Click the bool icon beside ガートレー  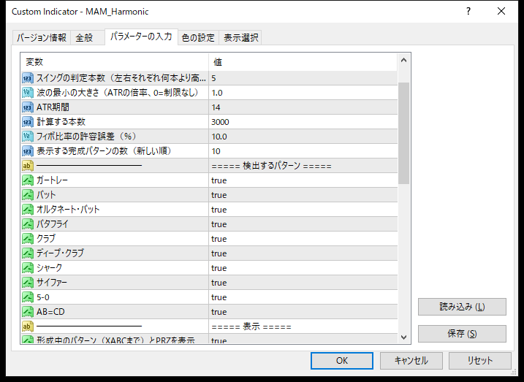pyautogui.click(x=28, y=180)
